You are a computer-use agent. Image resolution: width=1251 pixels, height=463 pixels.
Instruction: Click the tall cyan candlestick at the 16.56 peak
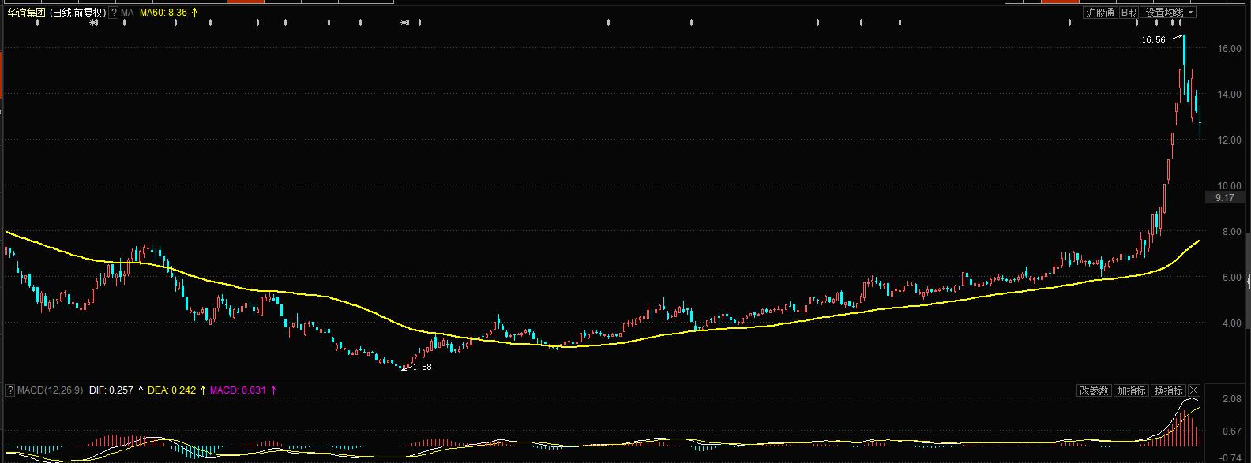pos(1184,57)
